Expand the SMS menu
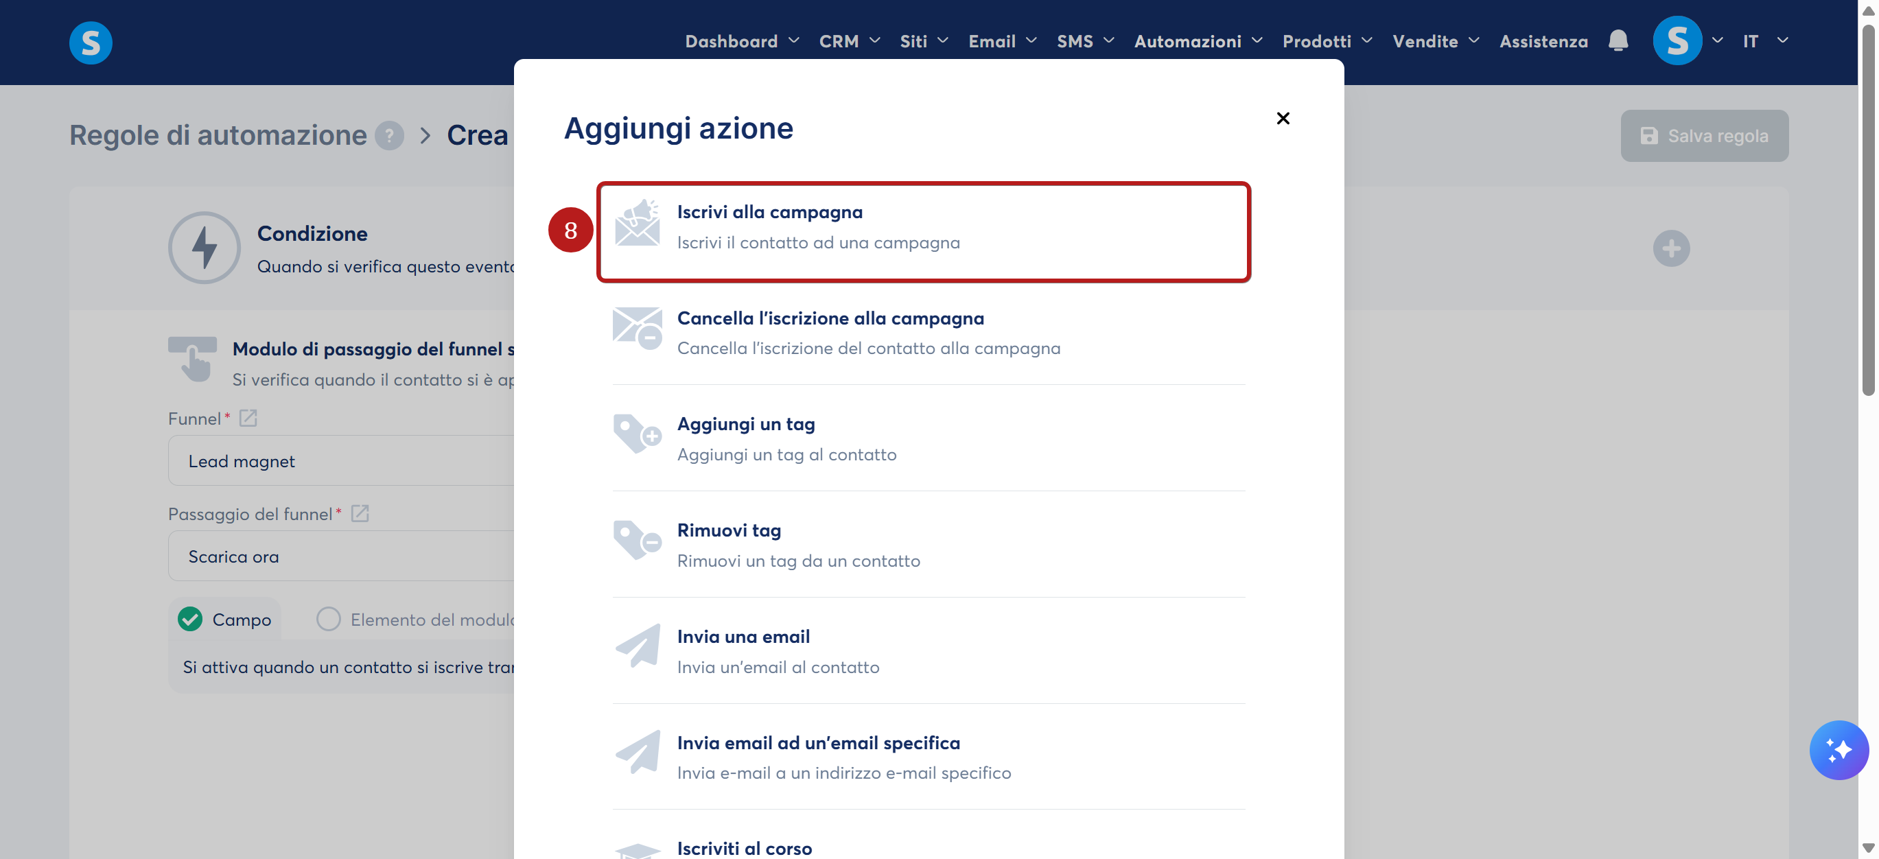Screen dimensions: 1879x859 tap(1086, 41)
